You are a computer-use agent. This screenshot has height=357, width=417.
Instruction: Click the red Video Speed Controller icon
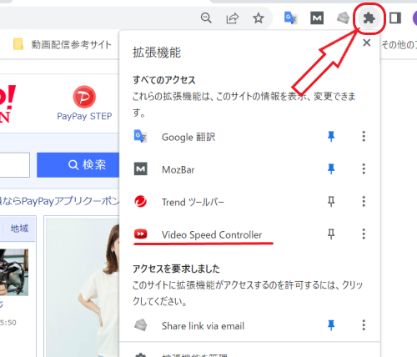pyautogui.click(x=141, y=234)
